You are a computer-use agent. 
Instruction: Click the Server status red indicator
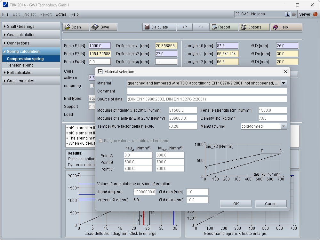315,14
